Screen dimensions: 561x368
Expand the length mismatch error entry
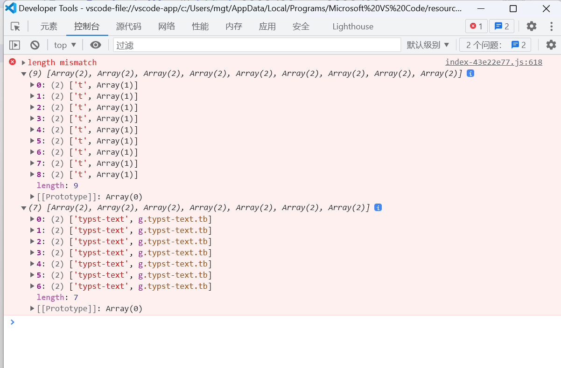(x=22, y=62)
